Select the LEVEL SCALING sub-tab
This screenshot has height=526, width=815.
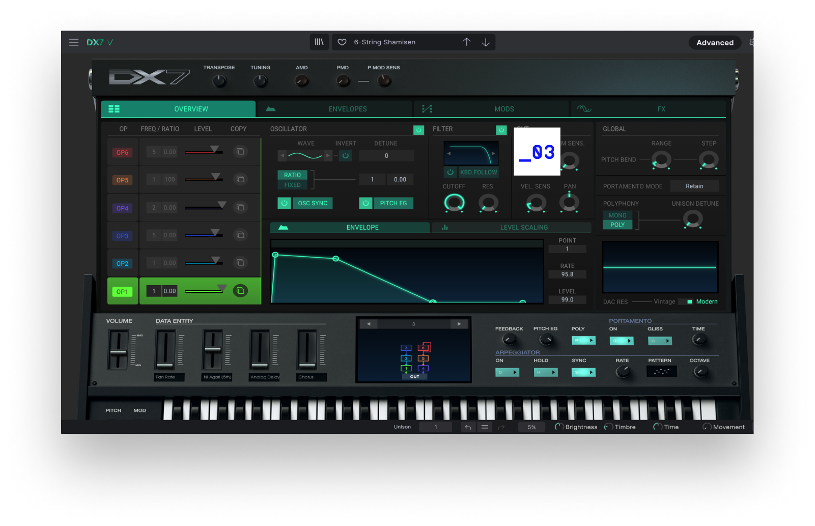pyautogui.click(x=511, y=228)
